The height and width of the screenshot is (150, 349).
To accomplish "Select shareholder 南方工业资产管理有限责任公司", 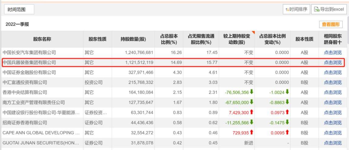I will (34, 103).
